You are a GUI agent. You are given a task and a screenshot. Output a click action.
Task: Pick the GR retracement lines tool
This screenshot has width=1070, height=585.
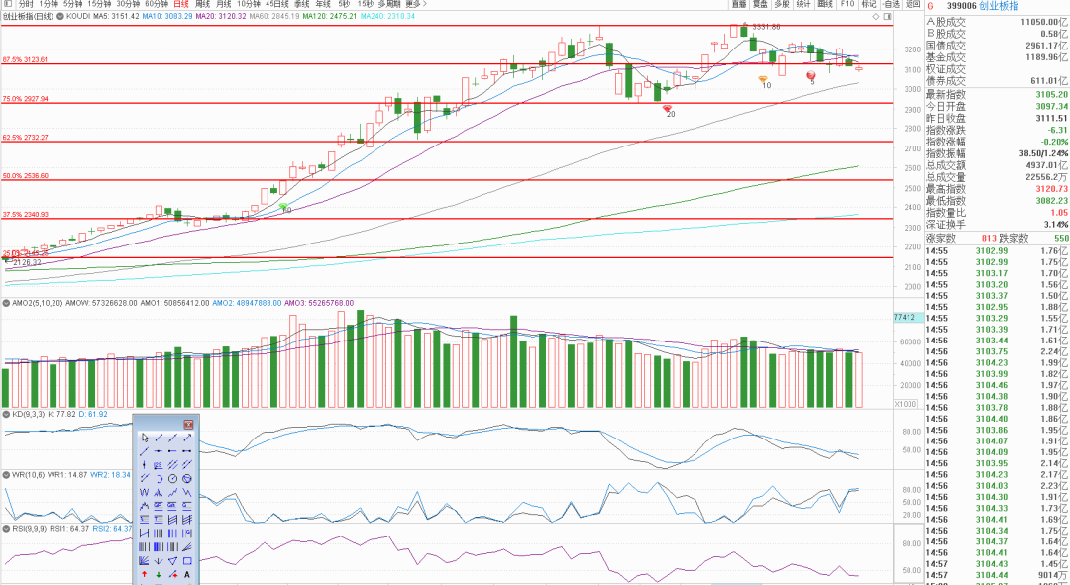click(172, 505)
